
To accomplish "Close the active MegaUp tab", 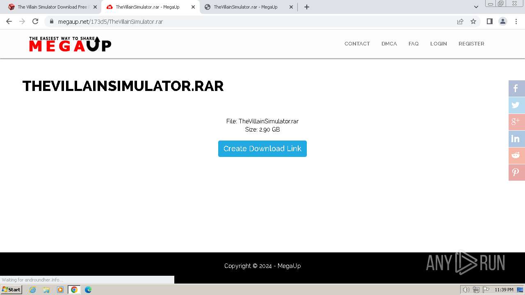I will [193, 7].
